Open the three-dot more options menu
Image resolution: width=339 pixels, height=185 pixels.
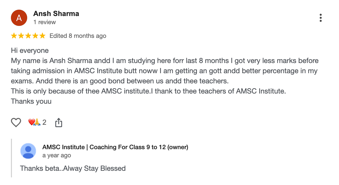pos(320,18)
